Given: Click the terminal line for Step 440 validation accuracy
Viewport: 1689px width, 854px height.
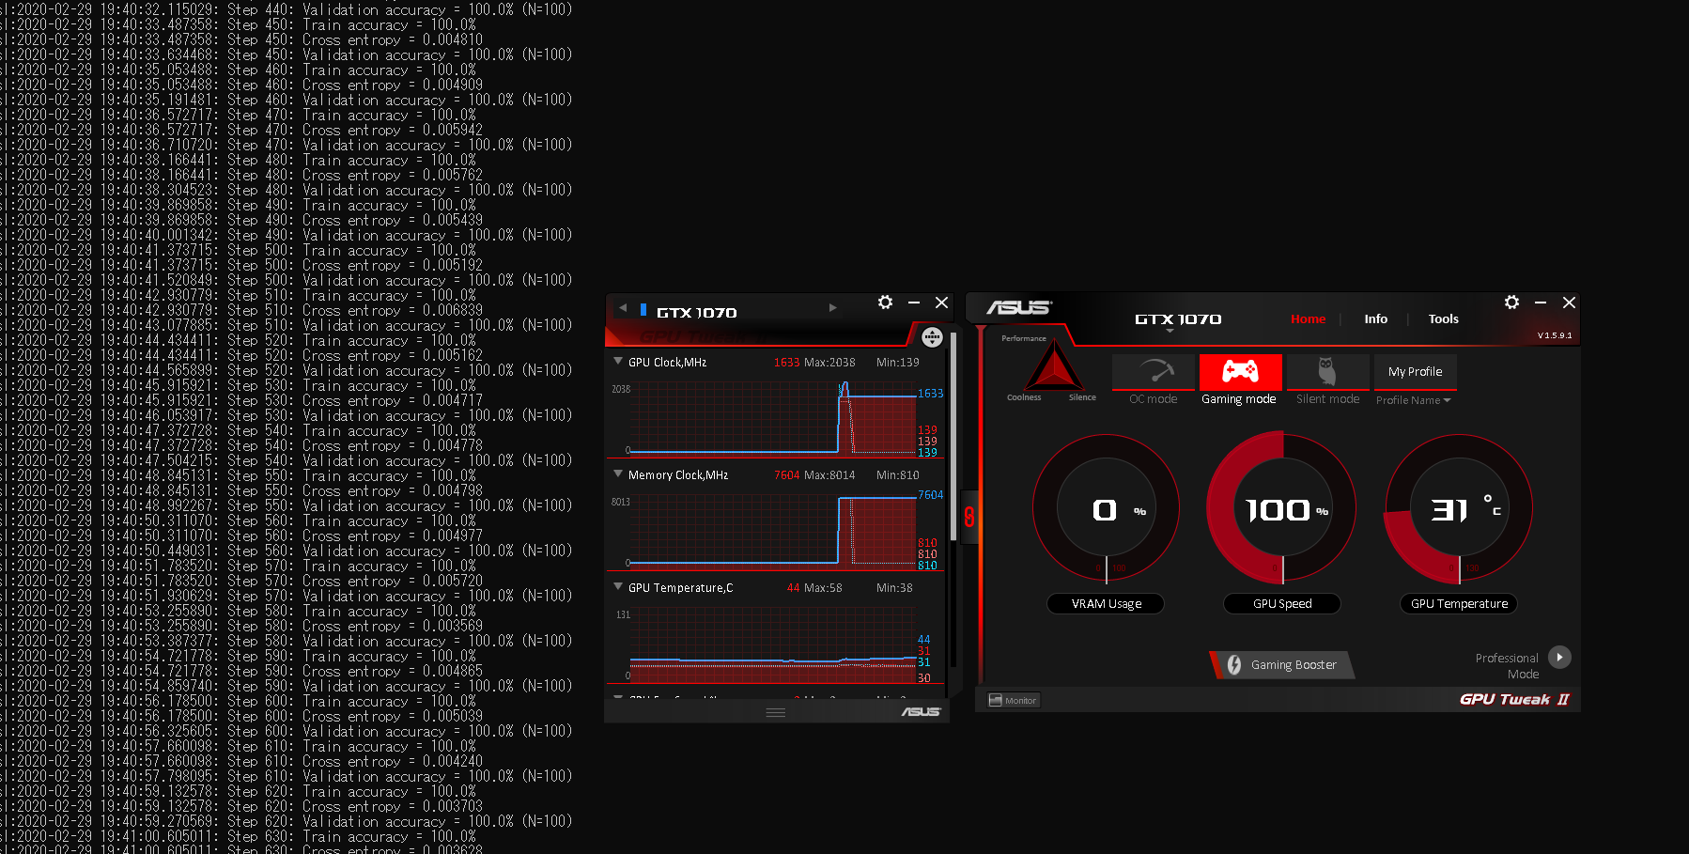Looking at the screenshot, I should coord(286,9).
